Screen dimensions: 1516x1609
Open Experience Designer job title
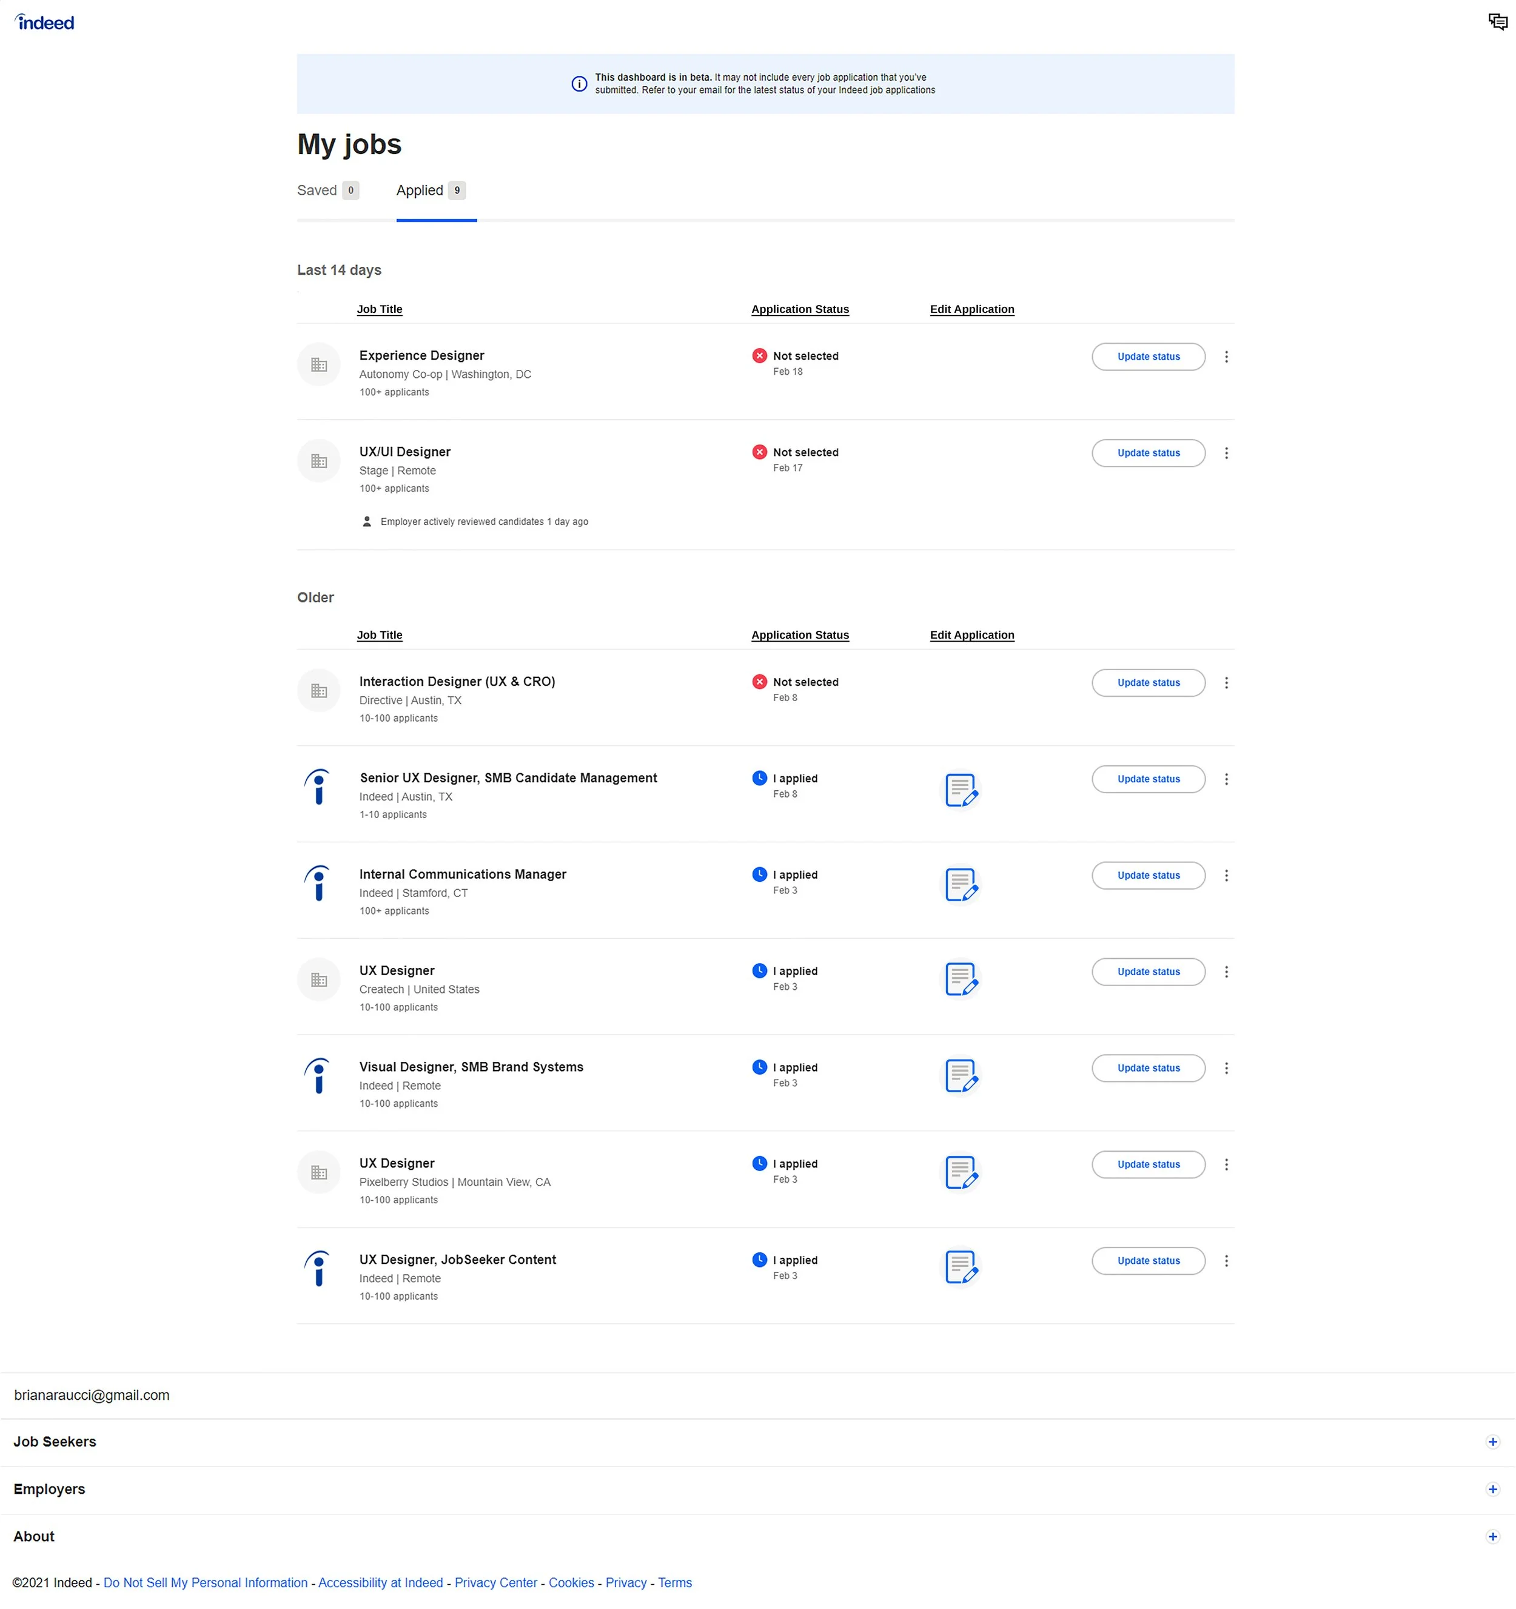click(x=421, y=356)
